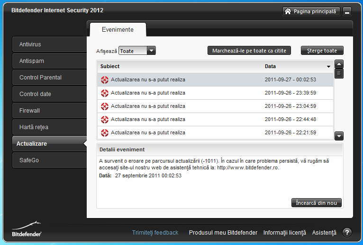Screen dimensions: 363x245
Task: Select event dated 2011-09-26 - 22:44:48
Action: tap(215, 120)
